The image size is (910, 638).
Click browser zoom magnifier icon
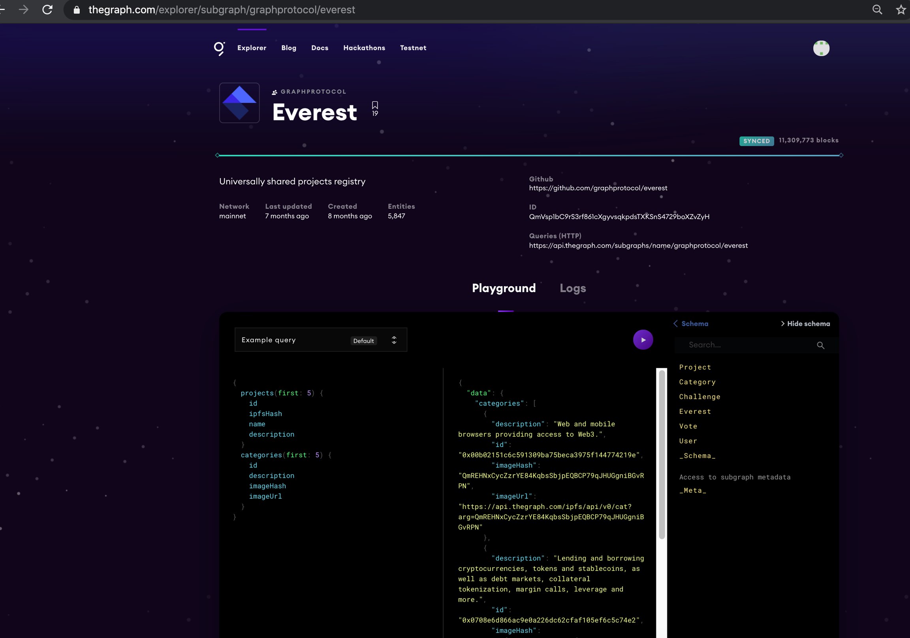point(877,9)
